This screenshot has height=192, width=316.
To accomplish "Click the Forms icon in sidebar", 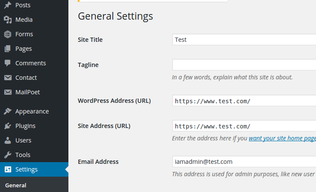I will (x=8, y=34).
